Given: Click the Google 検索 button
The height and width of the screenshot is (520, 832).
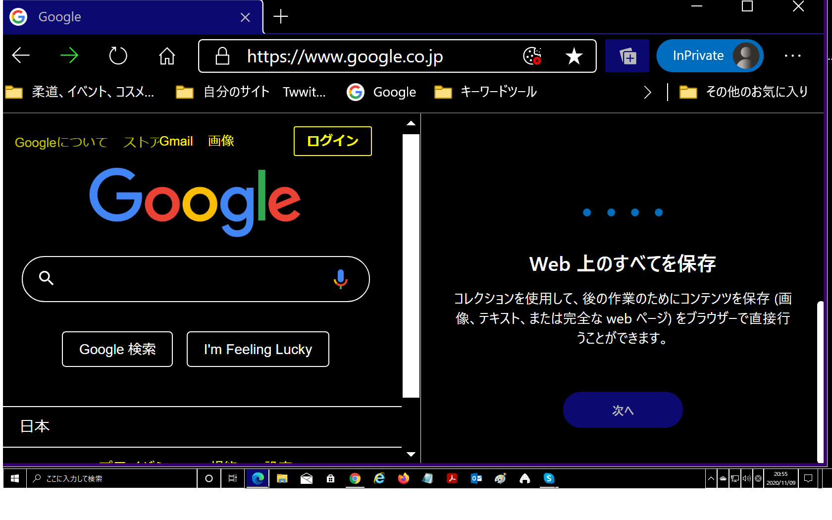Looking at the screenshot, I should tap(117, 349).
